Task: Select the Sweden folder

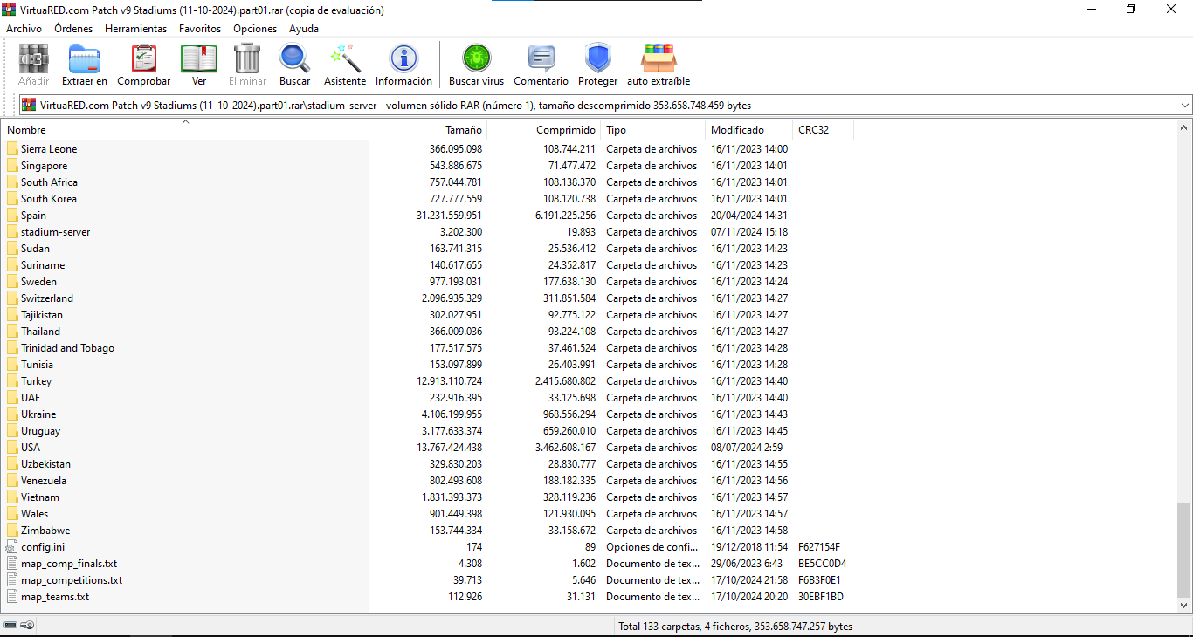Action: click(38, 282)
